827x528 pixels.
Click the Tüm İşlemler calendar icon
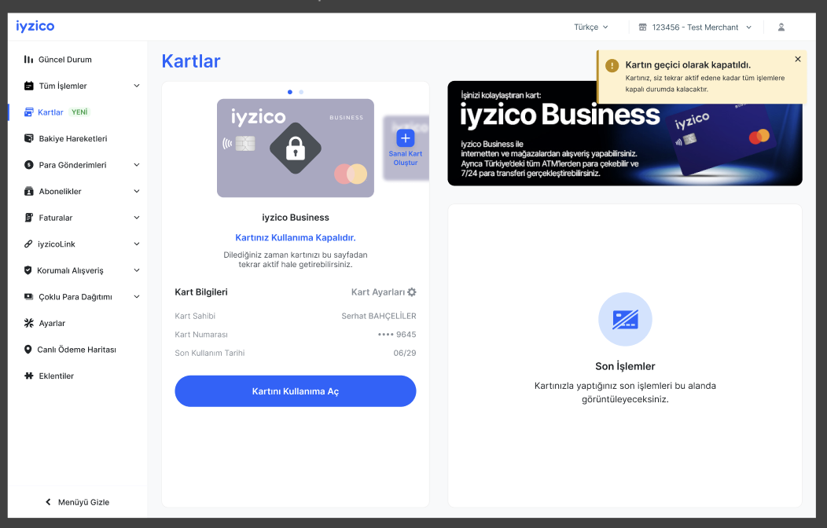coord(29,86)
